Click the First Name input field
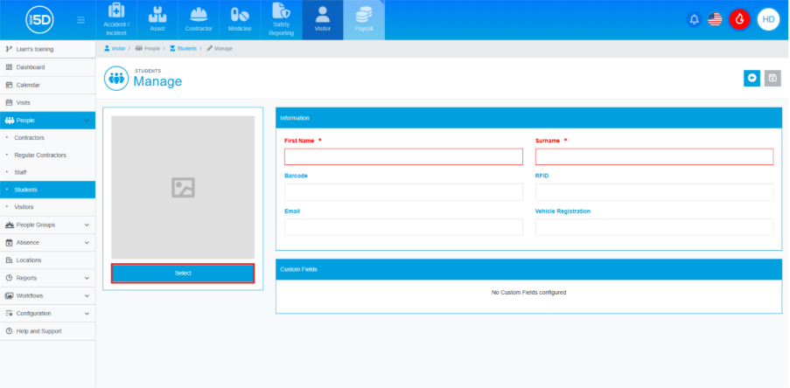Image resolution: width=790 pixels, height=388 pixels. tap(403, 156)
